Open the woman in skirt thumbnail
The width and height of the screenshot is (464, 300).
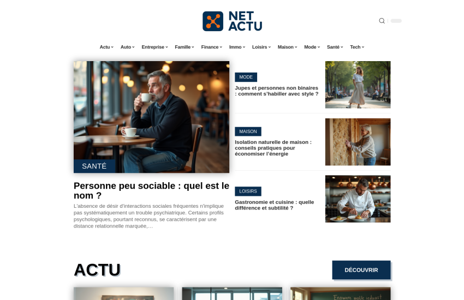pyautogui.click(x=358, y=85)
